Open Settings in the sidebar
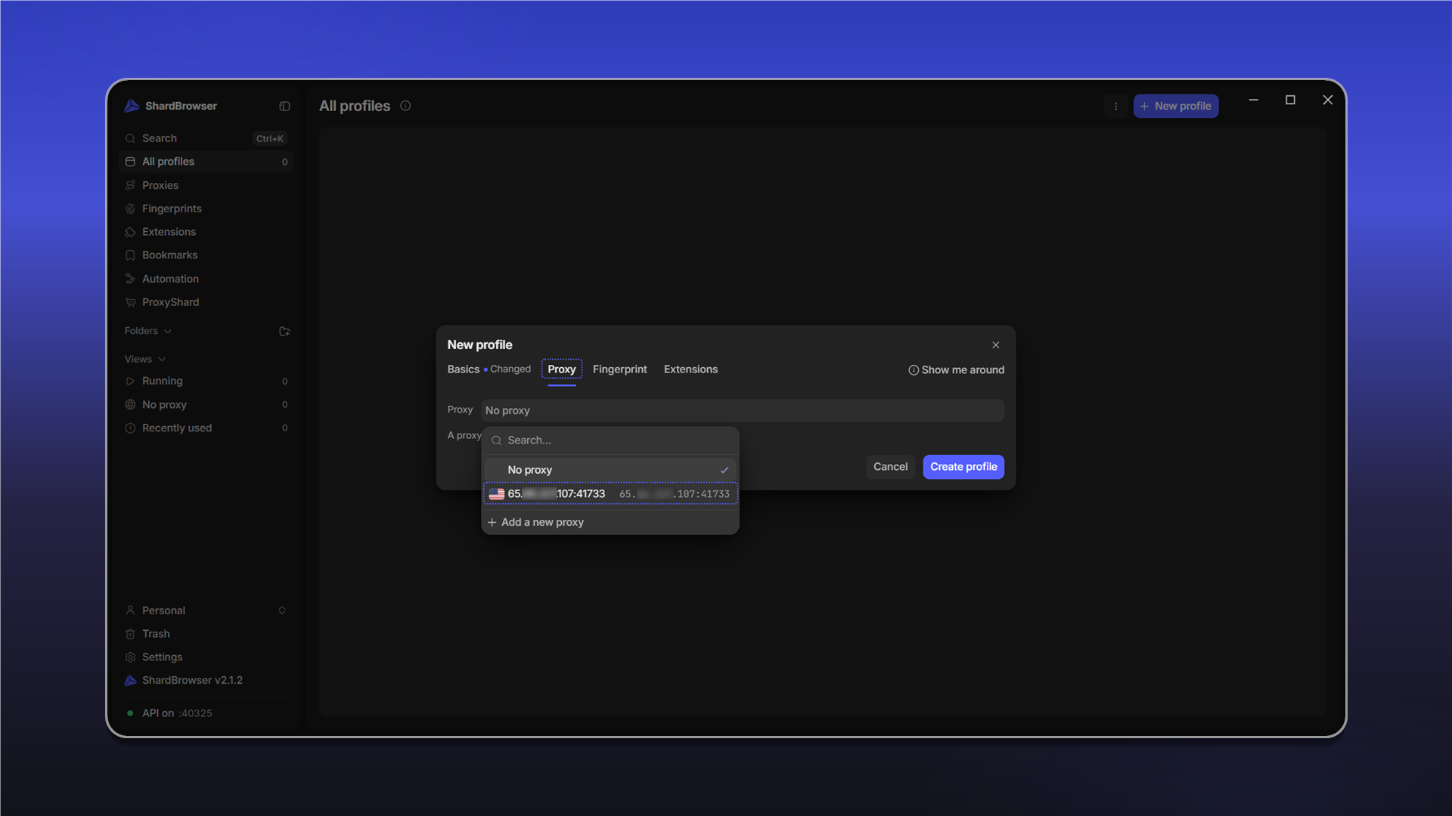This screenshot has height=816, width=1452. pos(206,657)
